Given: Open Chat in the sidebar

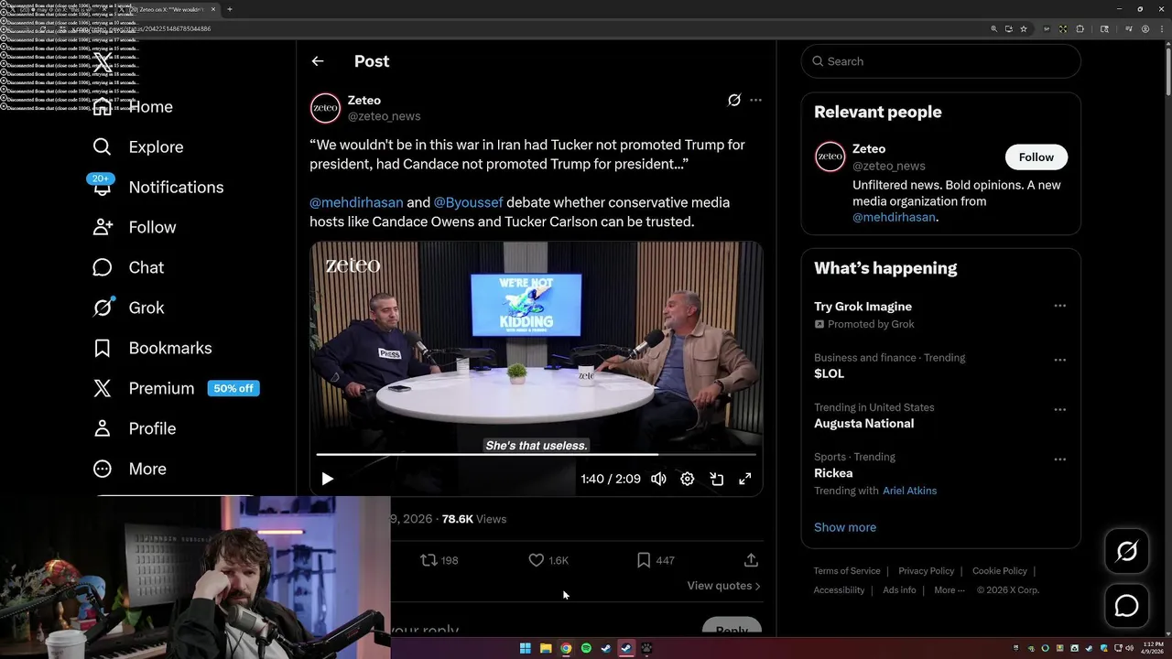Looking at the screenshot, I should pos(128,268).
